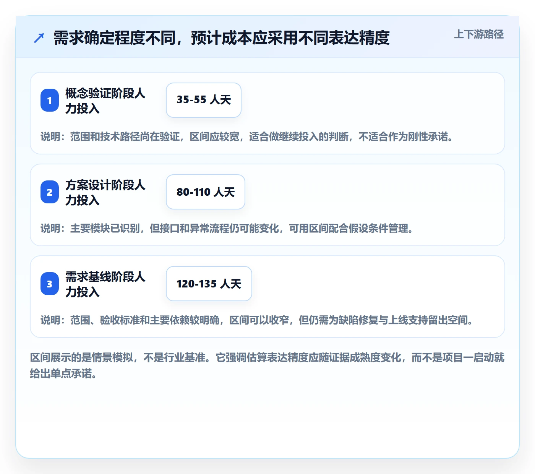Click the number 3 step badge

[x=50, y=284]
